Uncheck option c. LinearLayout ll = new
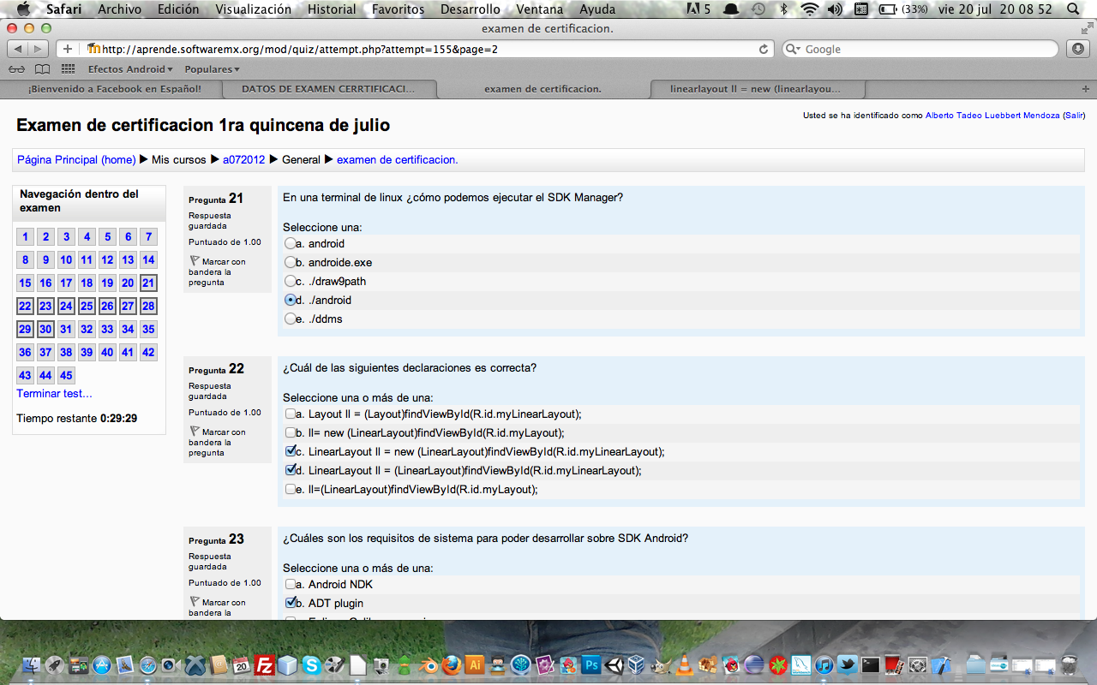Screen dimensions: 1097x685 290,452
